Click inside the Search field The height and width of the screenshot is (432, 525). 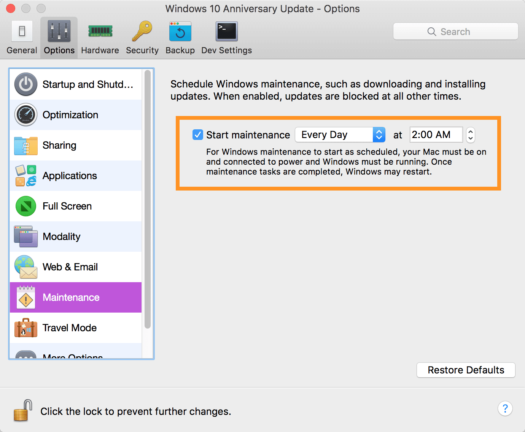[456, 32]
